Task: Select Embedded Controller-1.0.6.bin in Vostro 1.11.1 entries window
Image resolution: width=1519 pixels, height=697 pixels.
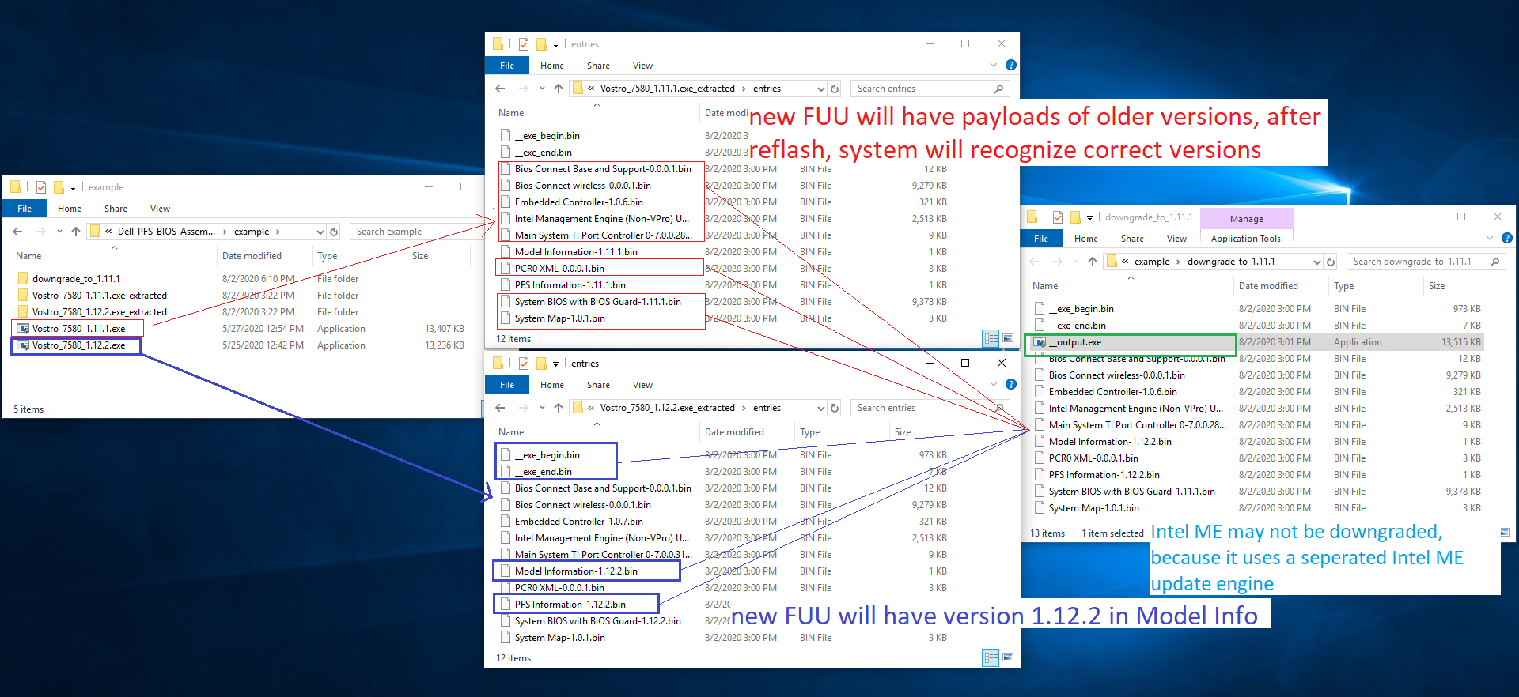Action: tap(578, 202)
